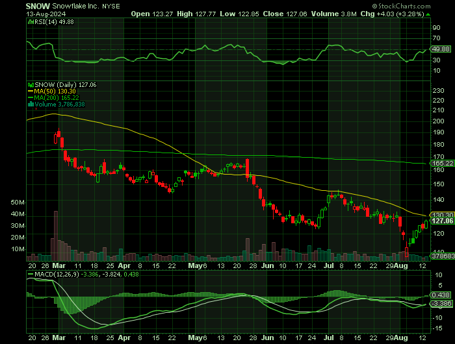Click the 230 price axis label
Viewport: 455px width, 344px height.
[x=438, y=91]
